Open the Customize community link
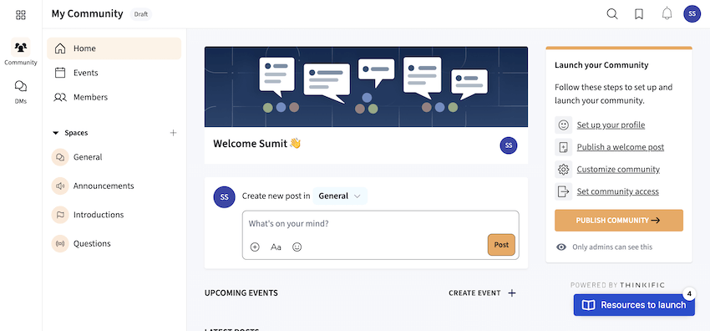Viewport: 710px width, 331px height. [618, 170]
